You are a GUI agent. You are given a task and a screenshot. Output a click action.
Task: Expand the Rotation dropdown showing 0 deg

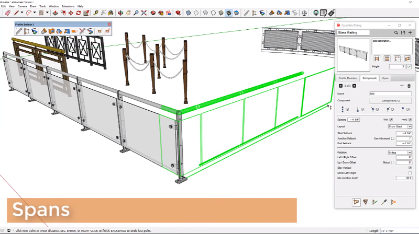[x=400, y=152]
